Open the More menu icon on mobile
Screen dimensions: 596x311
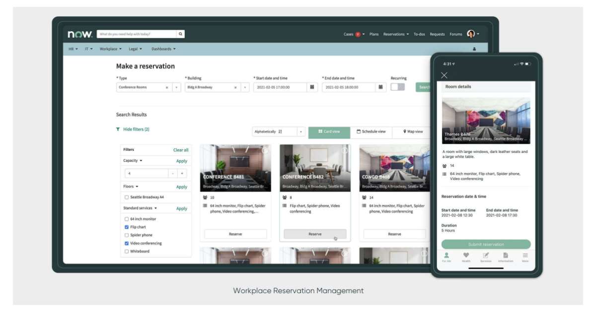(x=524, y=255)
